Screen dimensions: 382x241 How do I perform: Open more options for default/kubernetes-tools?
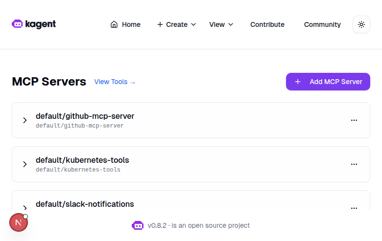tap(354, 164)
